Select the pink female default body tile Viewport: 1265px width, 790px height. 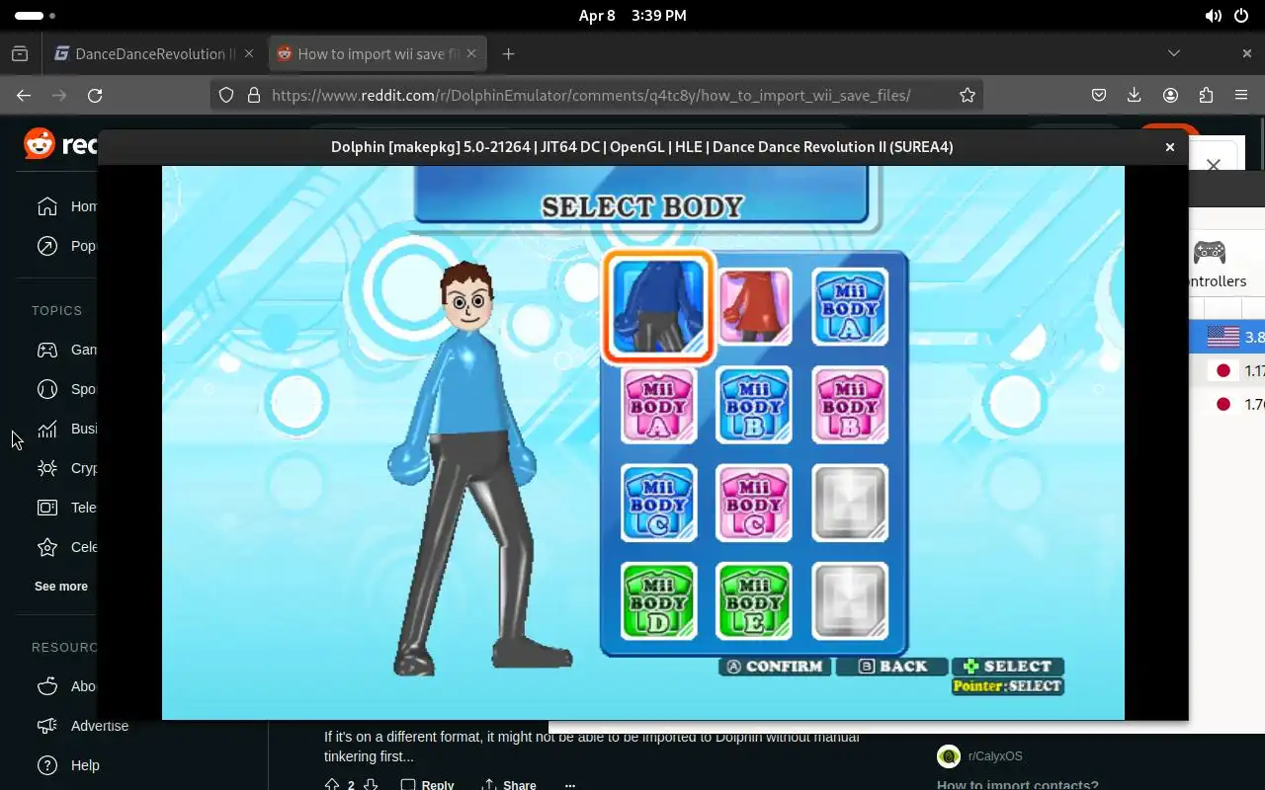pos(754,307)
